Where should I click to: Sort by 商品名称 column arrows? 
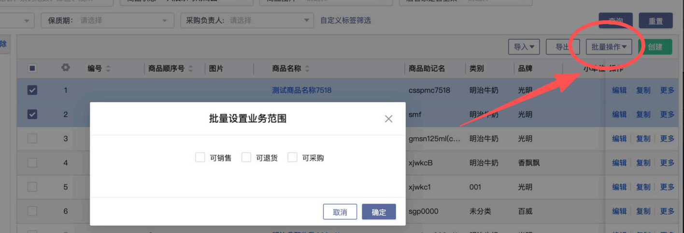click(x=307, y=69)
